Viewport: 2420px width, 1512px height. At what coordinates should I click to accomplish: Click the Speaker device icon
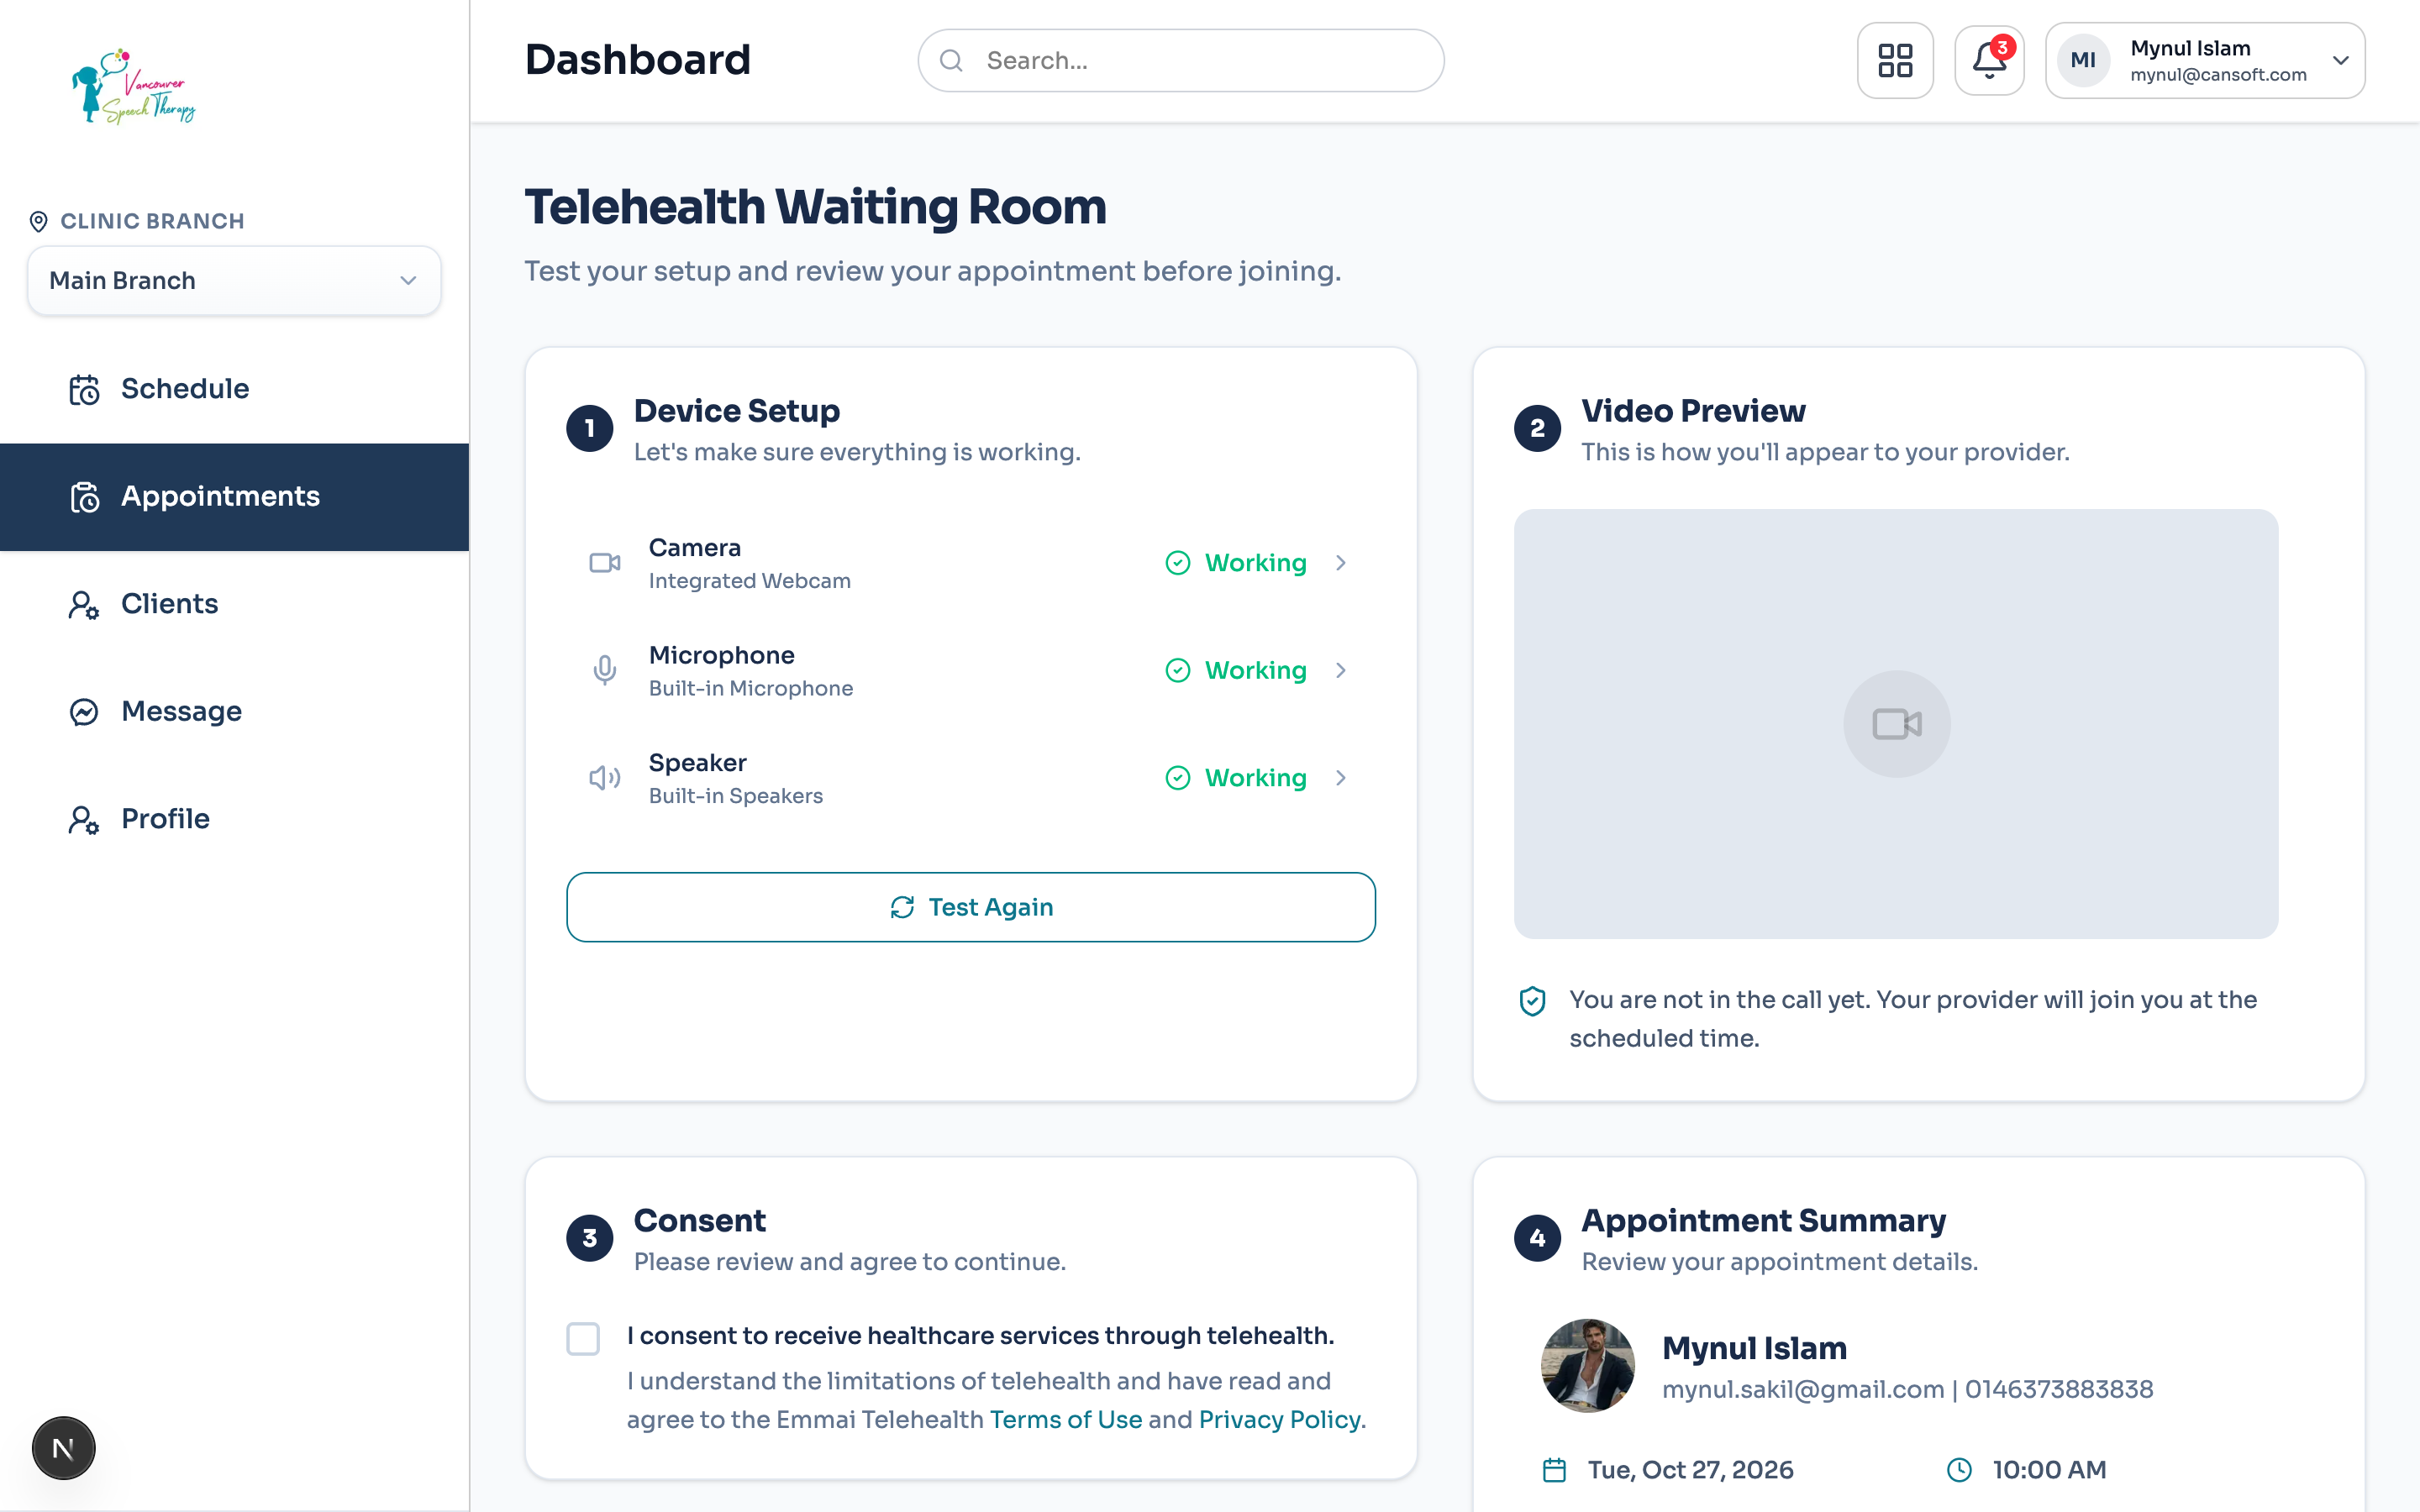pyautogui.click(x=604, y=778)
